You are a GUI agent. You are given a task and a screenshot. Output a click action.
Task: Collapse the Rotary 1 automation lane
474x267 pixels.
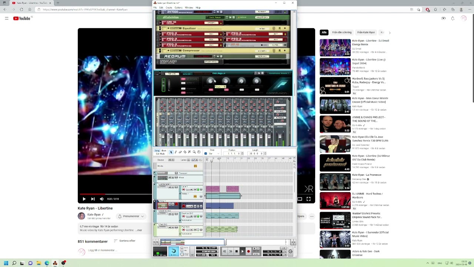(x=180, y=194)
